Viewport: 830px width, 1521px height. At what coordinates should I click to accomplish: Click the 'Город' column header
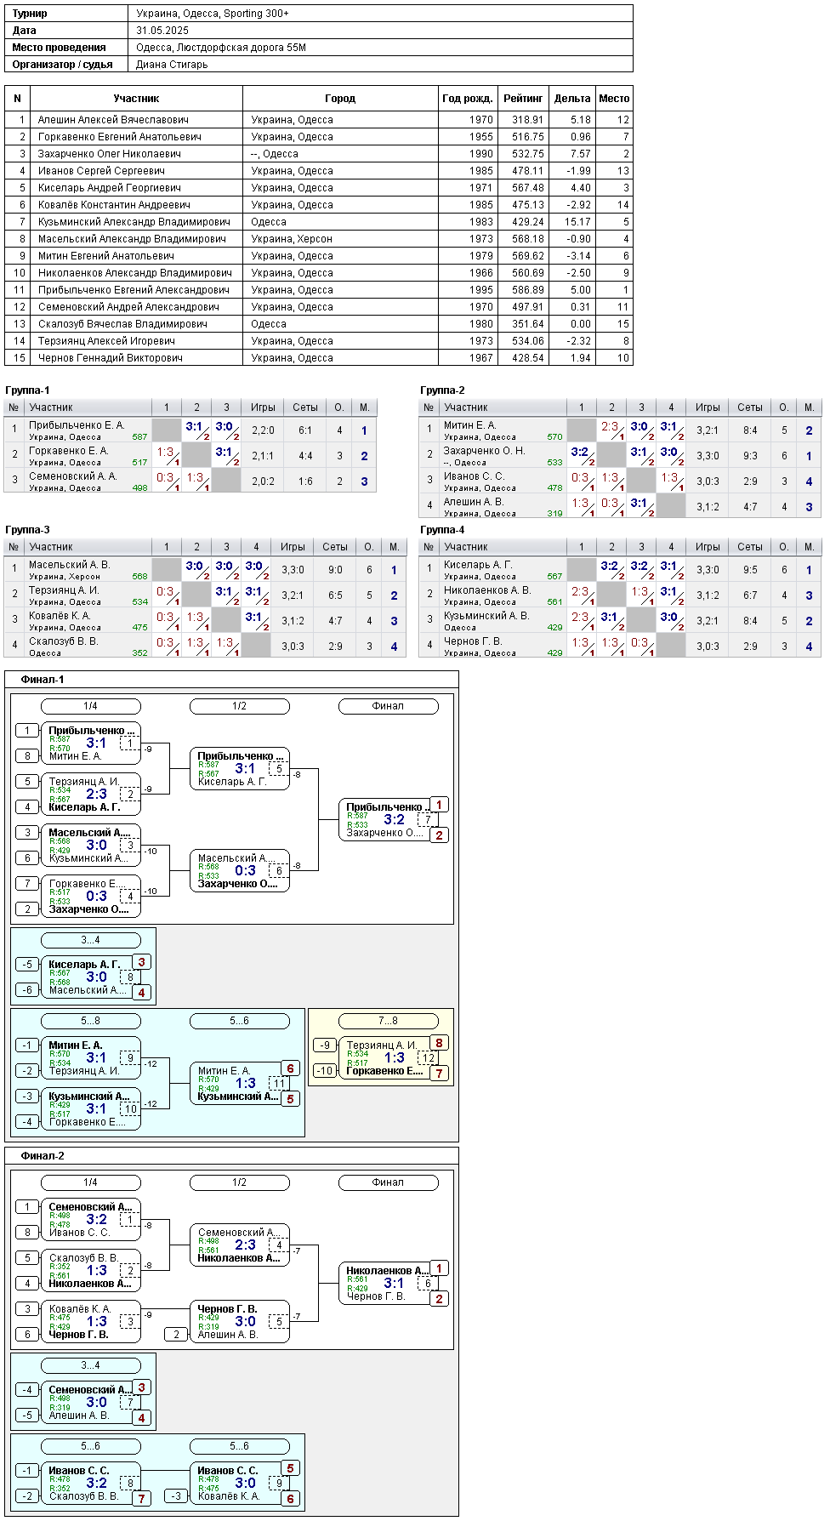[x=340, y=99]
